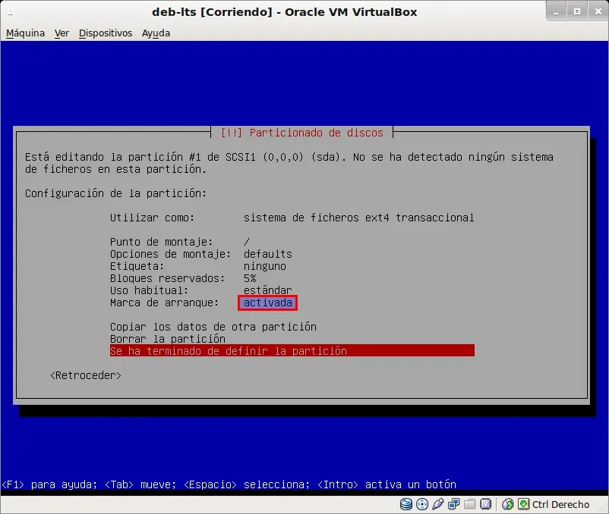Click the green keyboard capture arrow icon
The image size is (609, 514).
tap(523, 504)
